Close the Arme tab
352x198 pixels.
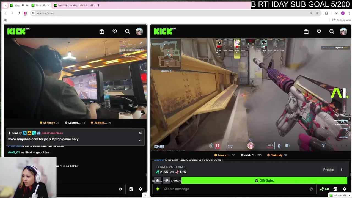(48, 5)
